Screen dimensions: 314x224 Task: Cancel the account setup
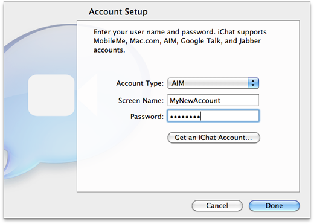(x=217, y=206)
